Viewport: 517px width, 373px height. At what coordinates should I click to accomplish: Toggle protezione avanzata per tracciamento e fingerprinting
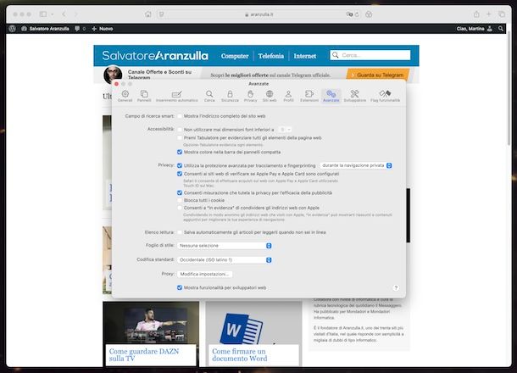tap(180, 165)
